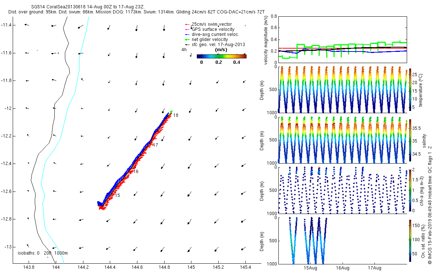Select legend entry "sfc geo. vel. 17-Aug-2013"

click(x=219, y=45)
